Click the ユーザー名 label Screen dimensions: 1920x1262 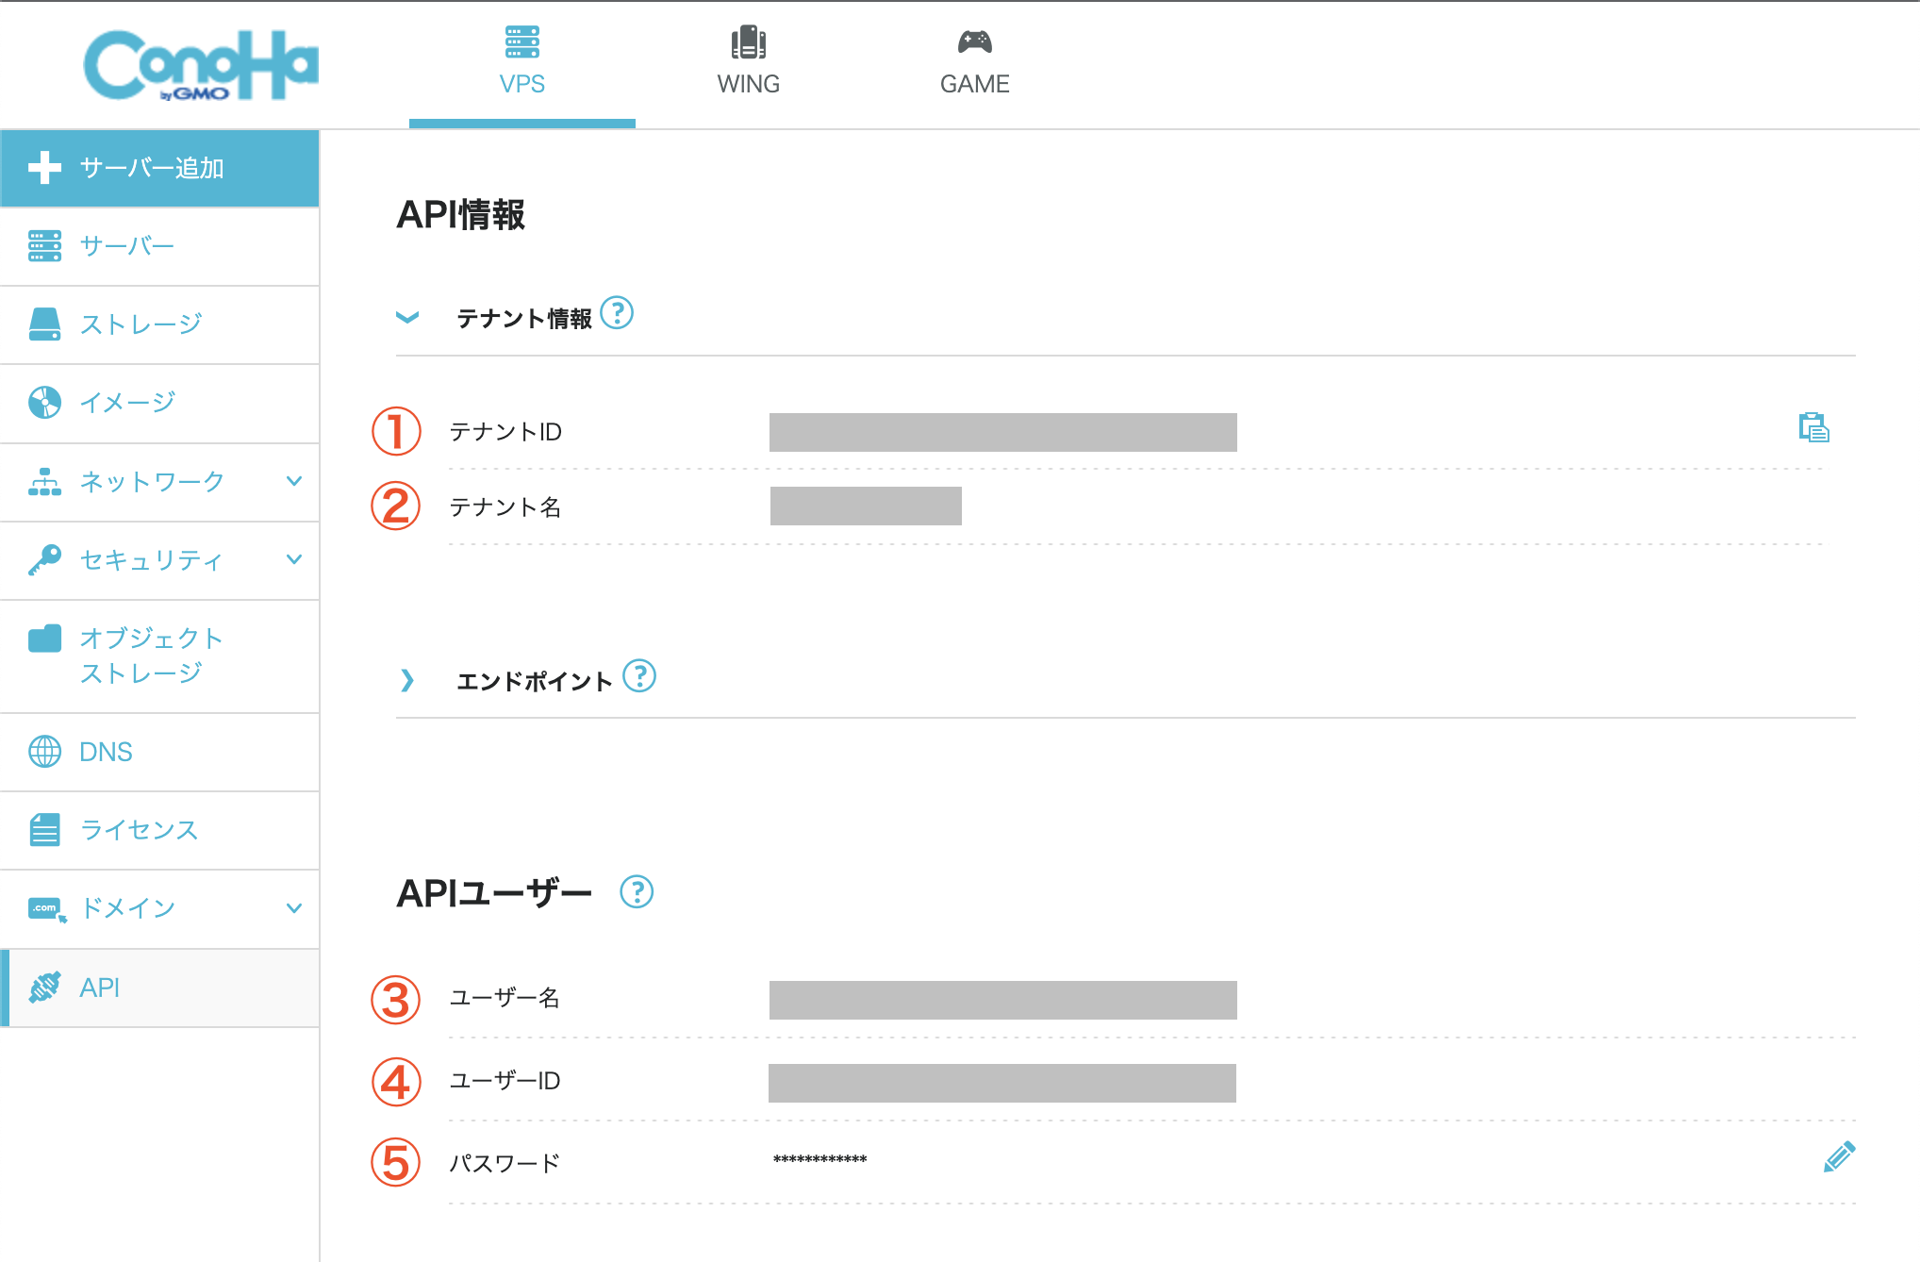[505, 998]
